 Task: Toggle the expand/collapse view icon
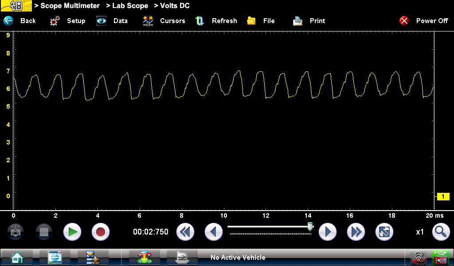(x=384, y=232)
